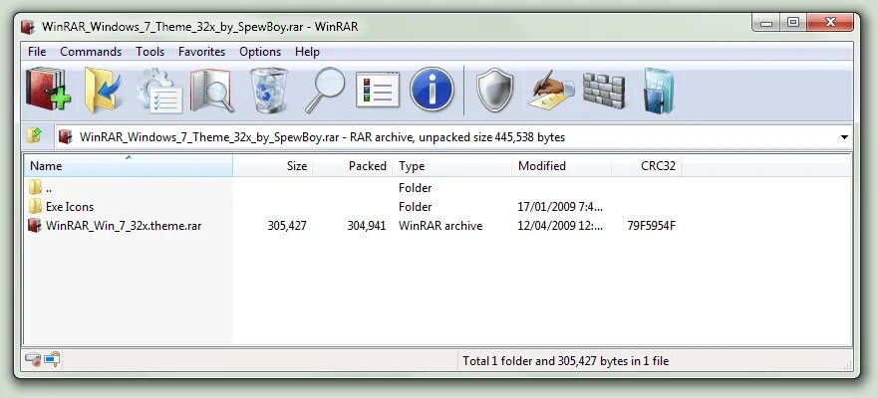Sort by Packed column header
Screen dimensions: 878x398
(352, 165)
